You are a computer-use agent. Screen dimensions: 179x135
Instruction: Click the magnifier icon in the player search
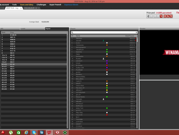pos(72,32)
